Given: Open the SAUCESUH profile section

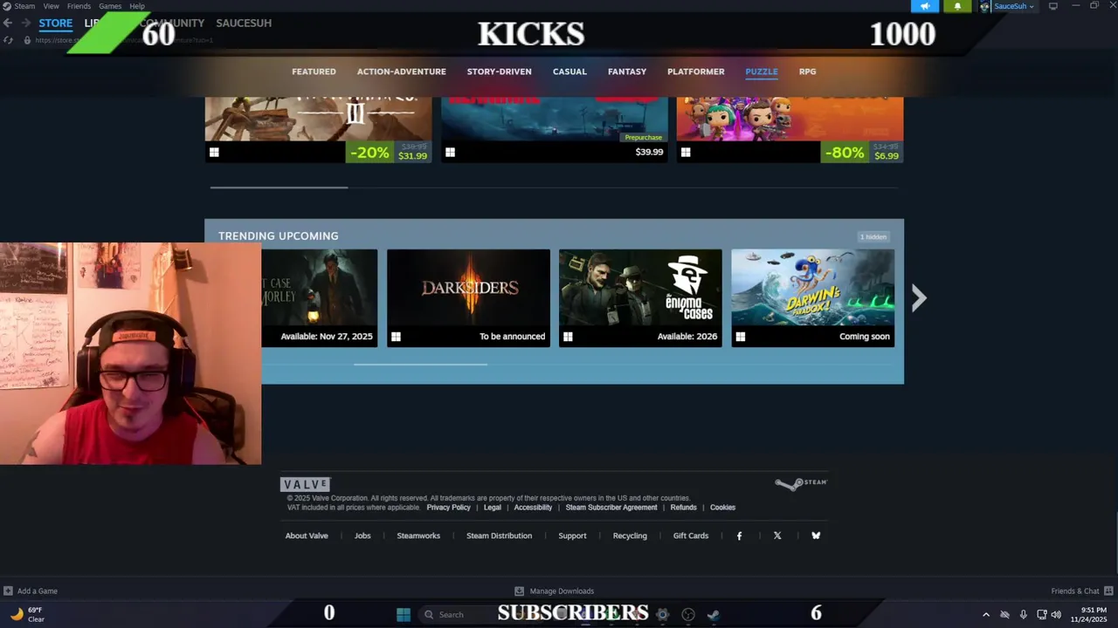Looking at the screenshot, I should [x=244, y=23].
